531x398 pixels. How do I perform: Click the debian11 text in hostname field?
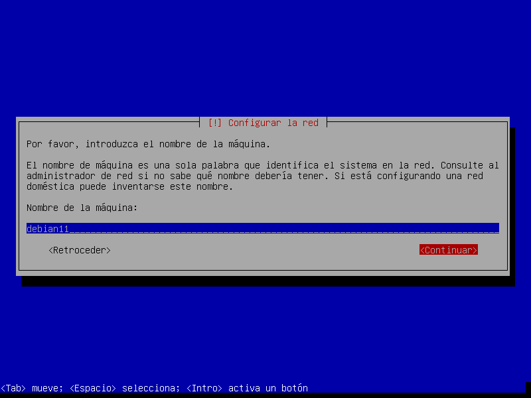[48, 228]
